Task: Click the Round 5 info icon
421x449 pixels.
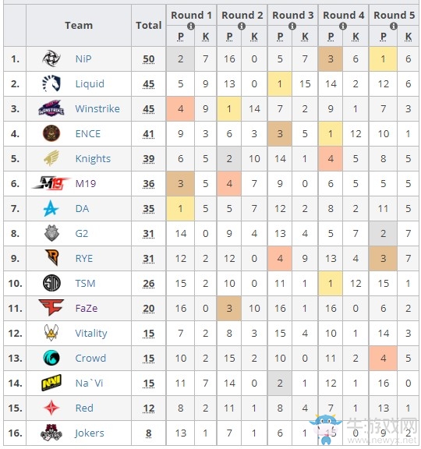Action: coord(394,27)
